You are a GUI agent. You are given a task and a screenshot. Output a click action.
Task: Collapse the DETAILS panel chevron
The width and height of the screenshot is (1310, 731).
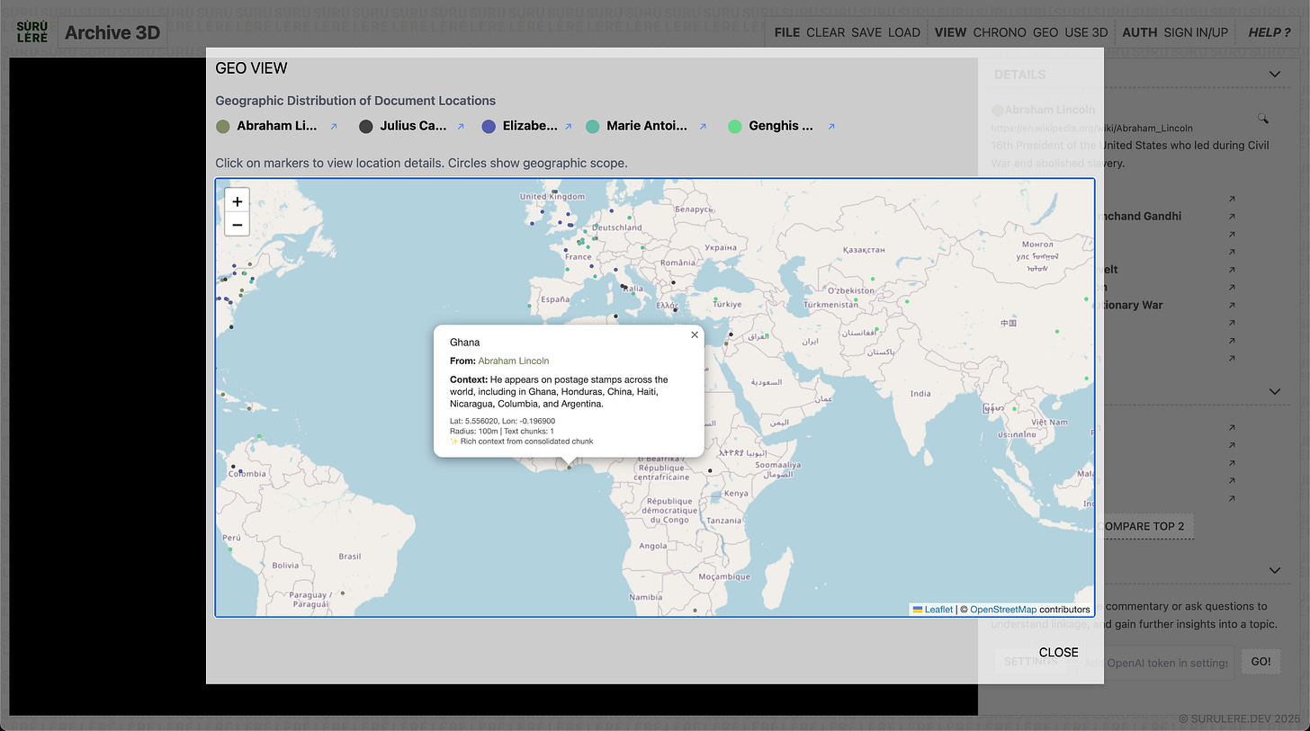point(1274,75)
